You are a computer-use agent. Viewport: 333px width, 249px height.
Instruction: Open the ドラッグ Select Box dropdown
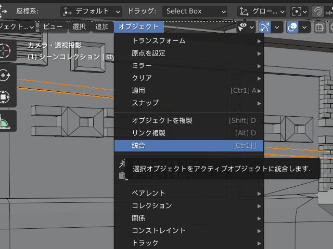tap(195, 11)
